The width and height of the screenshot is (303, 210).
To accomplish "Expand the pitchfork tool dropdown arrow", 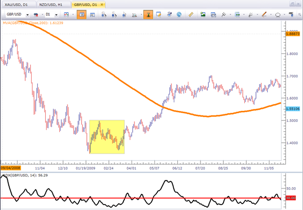I will [x=230, y=15].
